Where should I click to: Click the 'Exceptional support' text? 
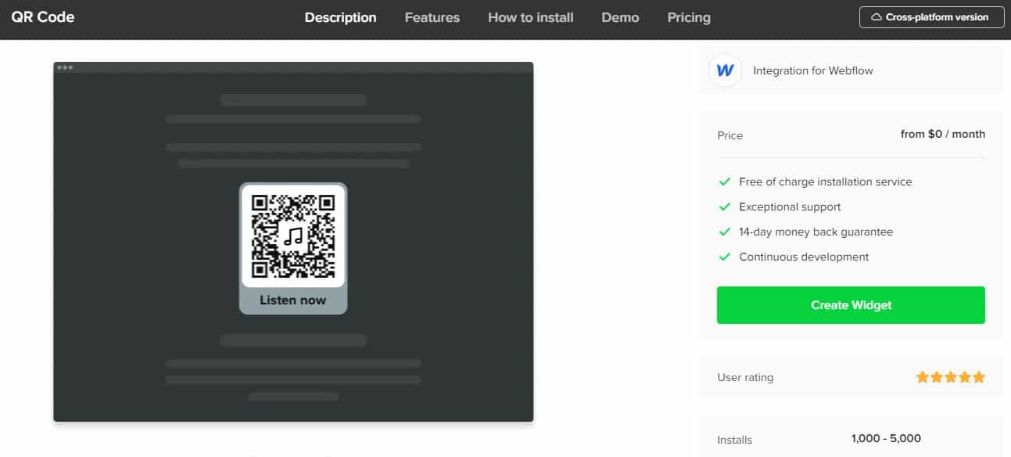790,207
